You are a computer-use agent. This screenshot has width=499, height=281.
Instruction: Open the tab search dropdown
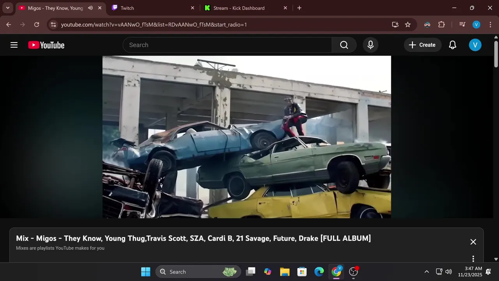click(x=7, y=8)
